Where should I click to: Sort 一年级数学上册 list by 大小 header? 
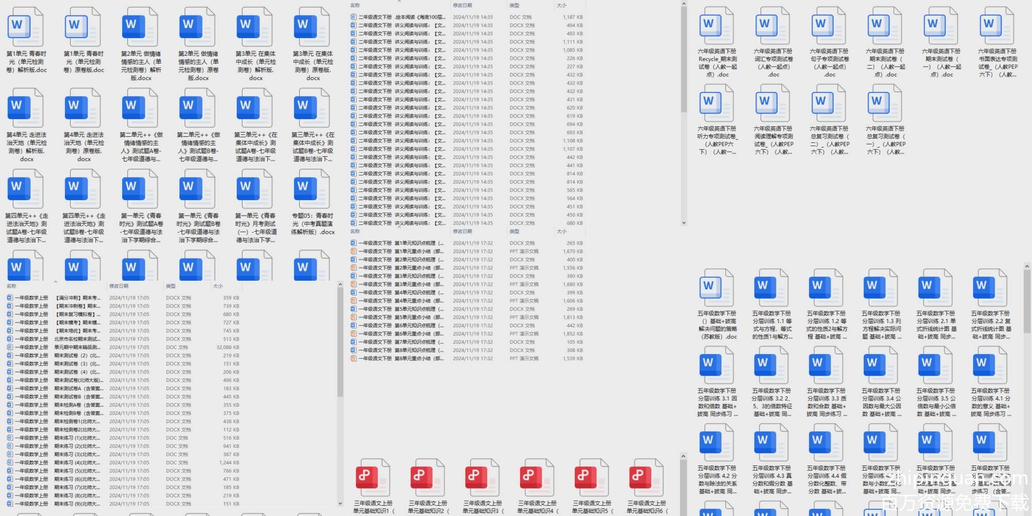(x=218, y=286)
